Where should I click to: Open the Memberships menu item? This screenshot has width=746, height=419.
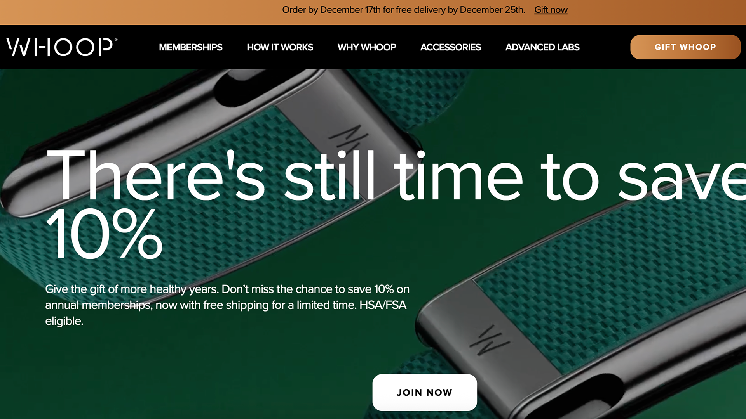point(190,47)
